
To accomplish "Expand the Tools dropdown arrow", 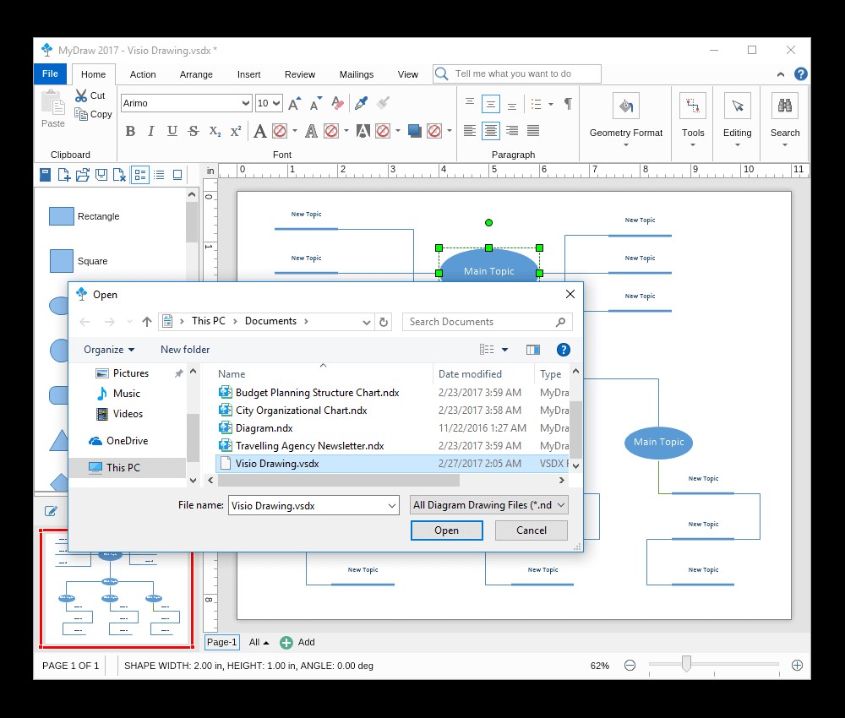I will pyautogui.click(x=693, y=145).
